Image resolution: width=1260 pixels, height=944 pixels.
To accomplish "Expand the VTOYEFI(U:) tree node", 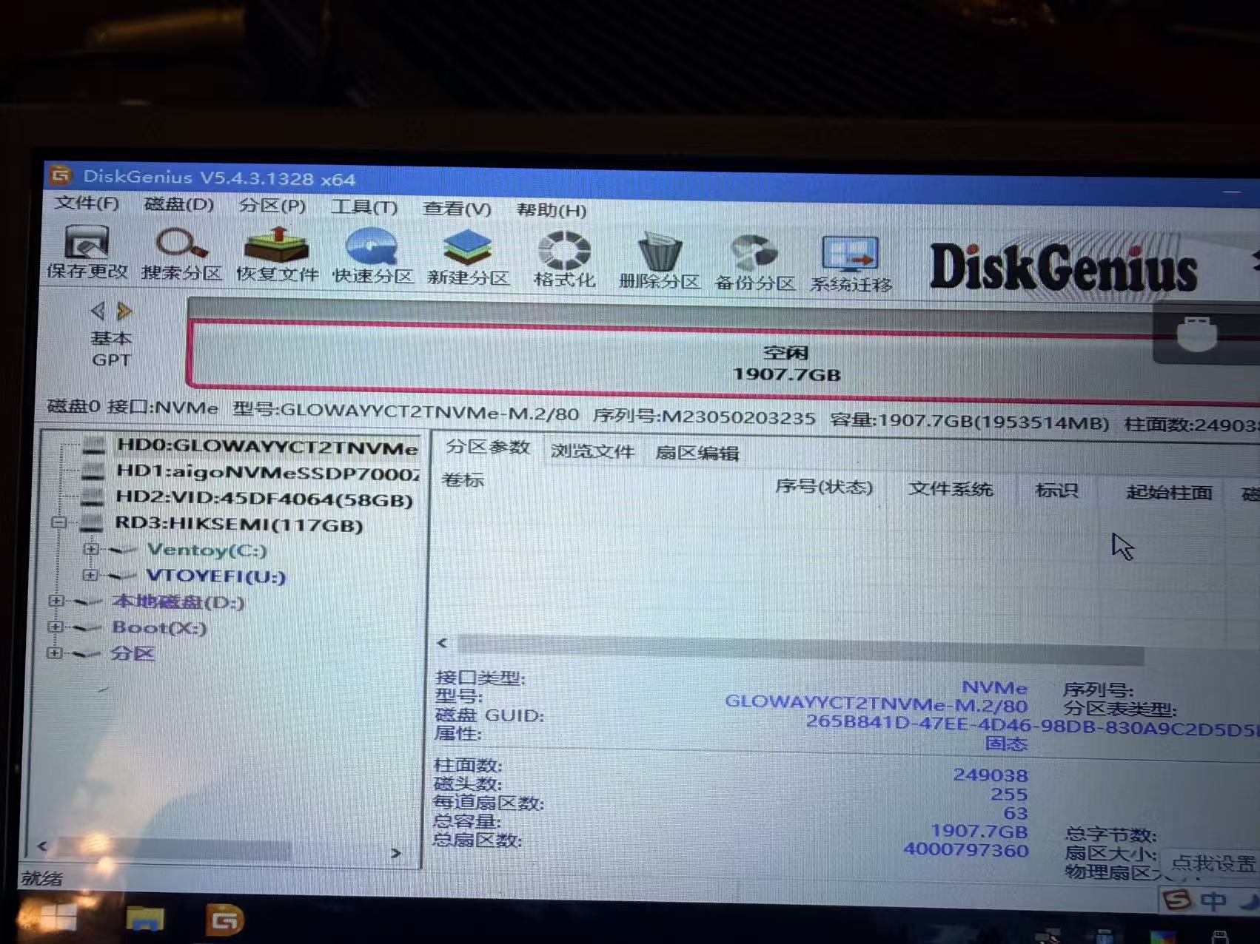I will coord(90,575).
